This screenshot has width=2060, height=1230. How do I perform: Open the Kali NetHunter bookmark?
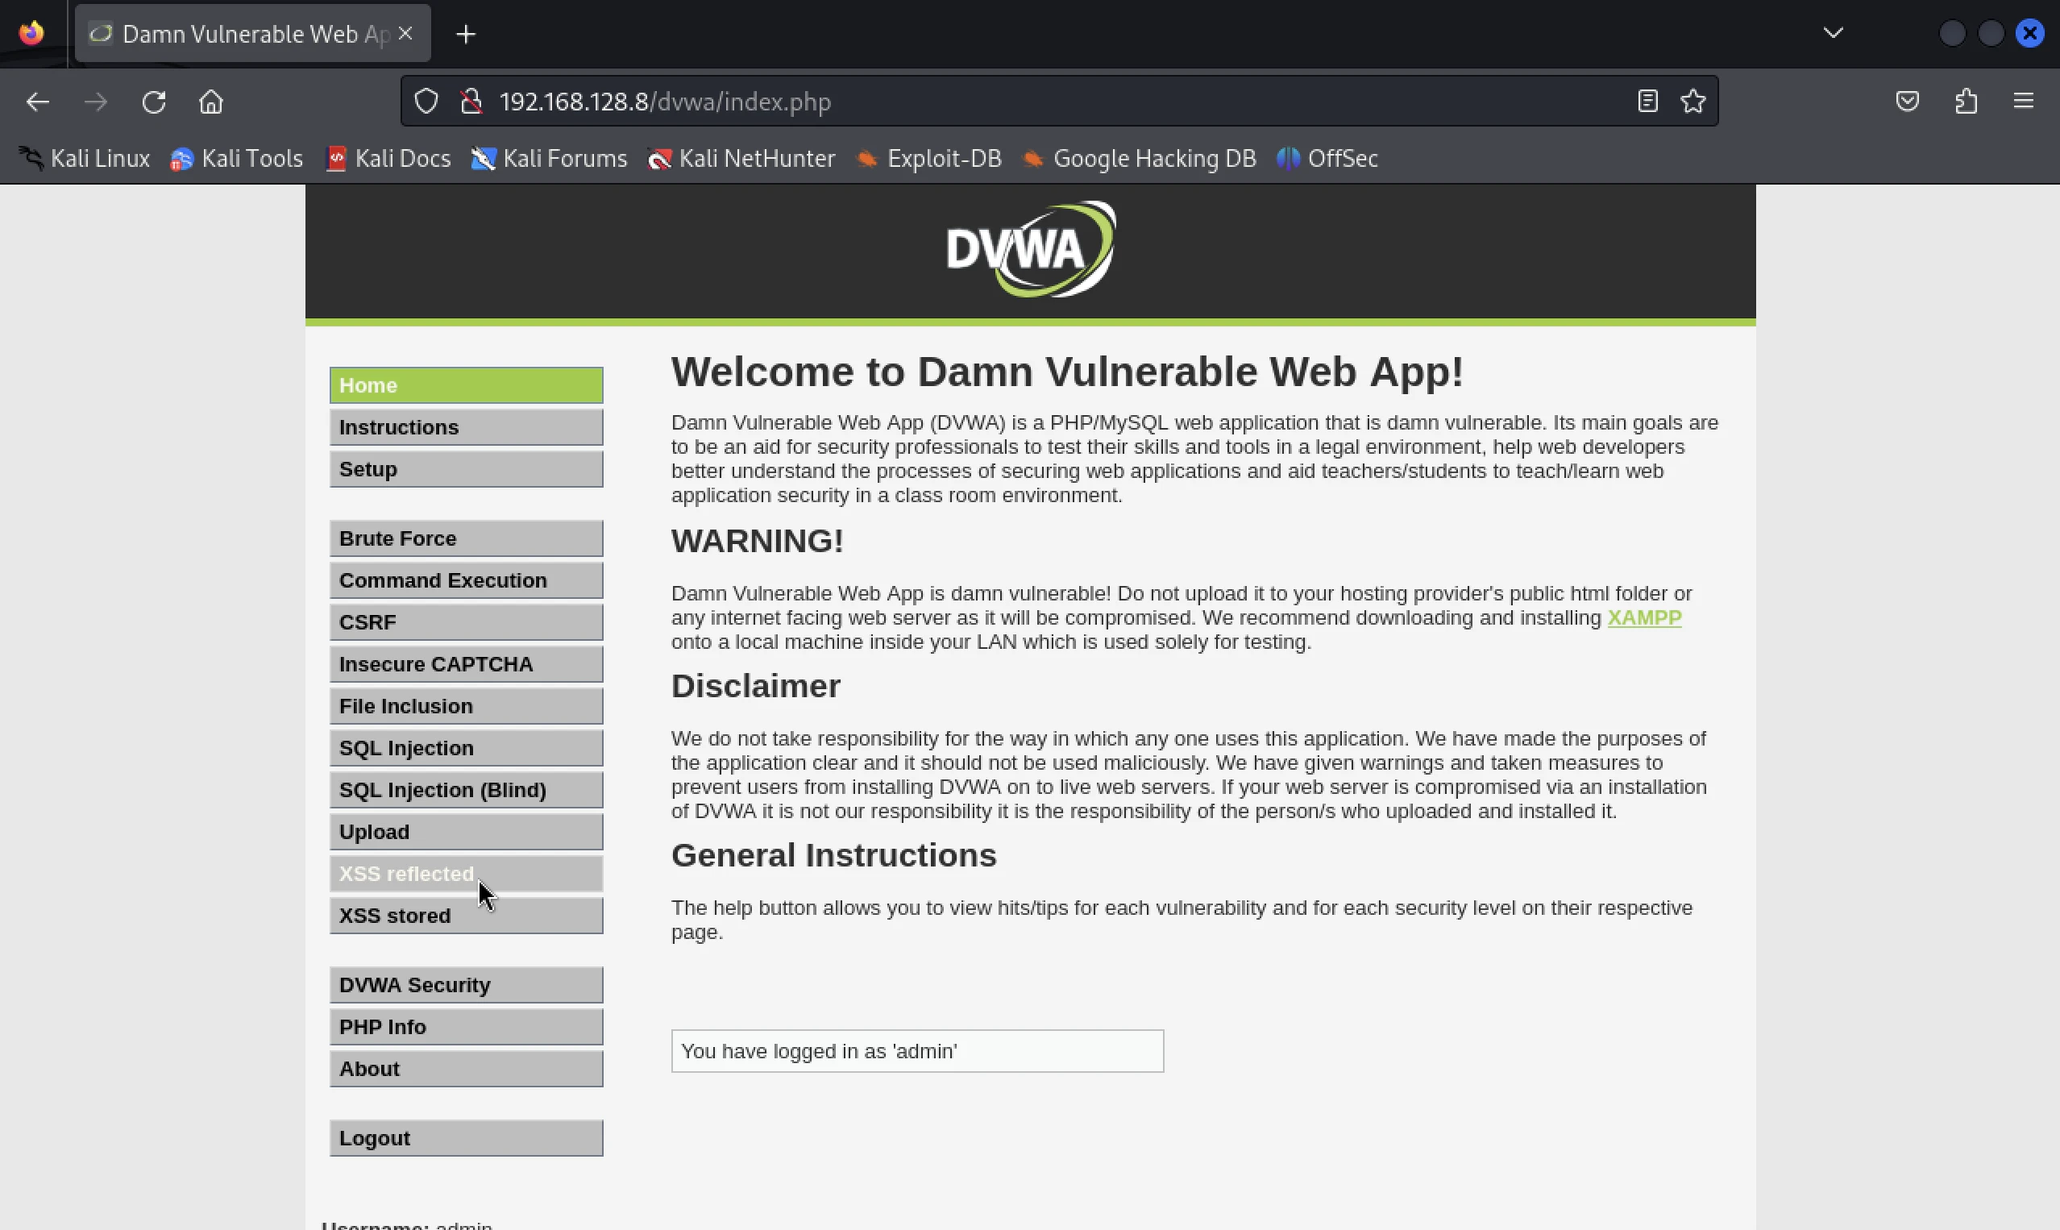point(741,158)
